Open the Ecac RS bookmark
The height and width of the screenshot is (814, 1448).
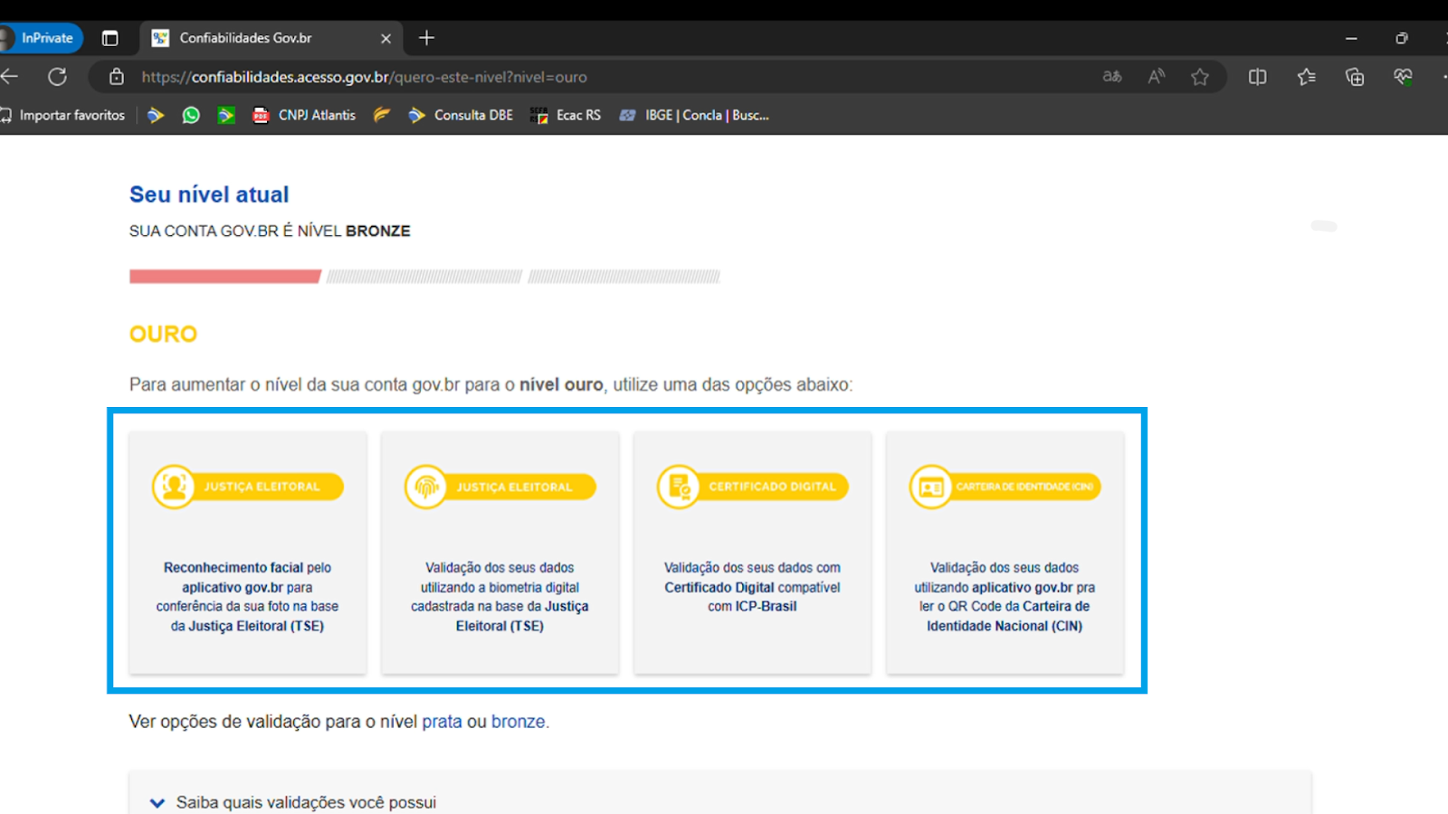tap(566, 115)
